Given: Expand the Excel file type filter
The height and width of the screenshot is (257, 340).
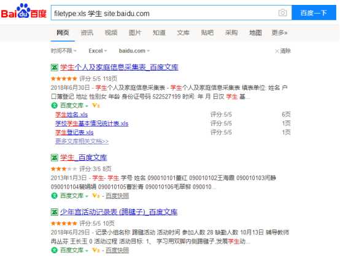Looking at the screenshot, I should [x=98, y=51].
